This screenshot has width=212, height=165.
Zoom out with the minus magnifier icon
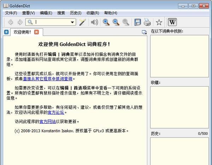(116, 22)
